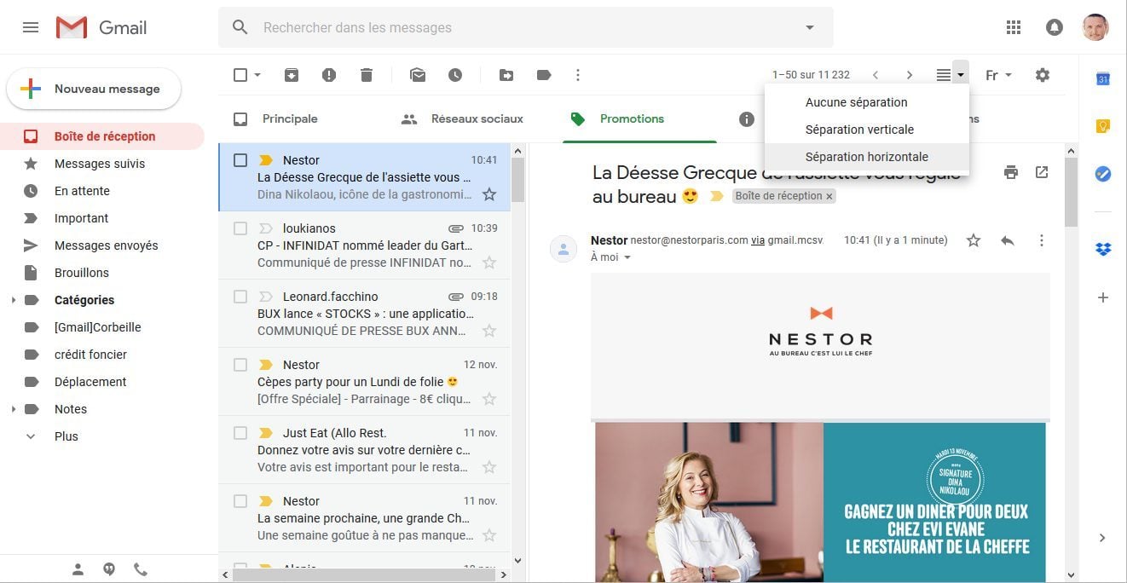The image size is (1127, 583).
Task: Click the split pane mode icon
Action: pyautogui.click(x=944, y=75)
